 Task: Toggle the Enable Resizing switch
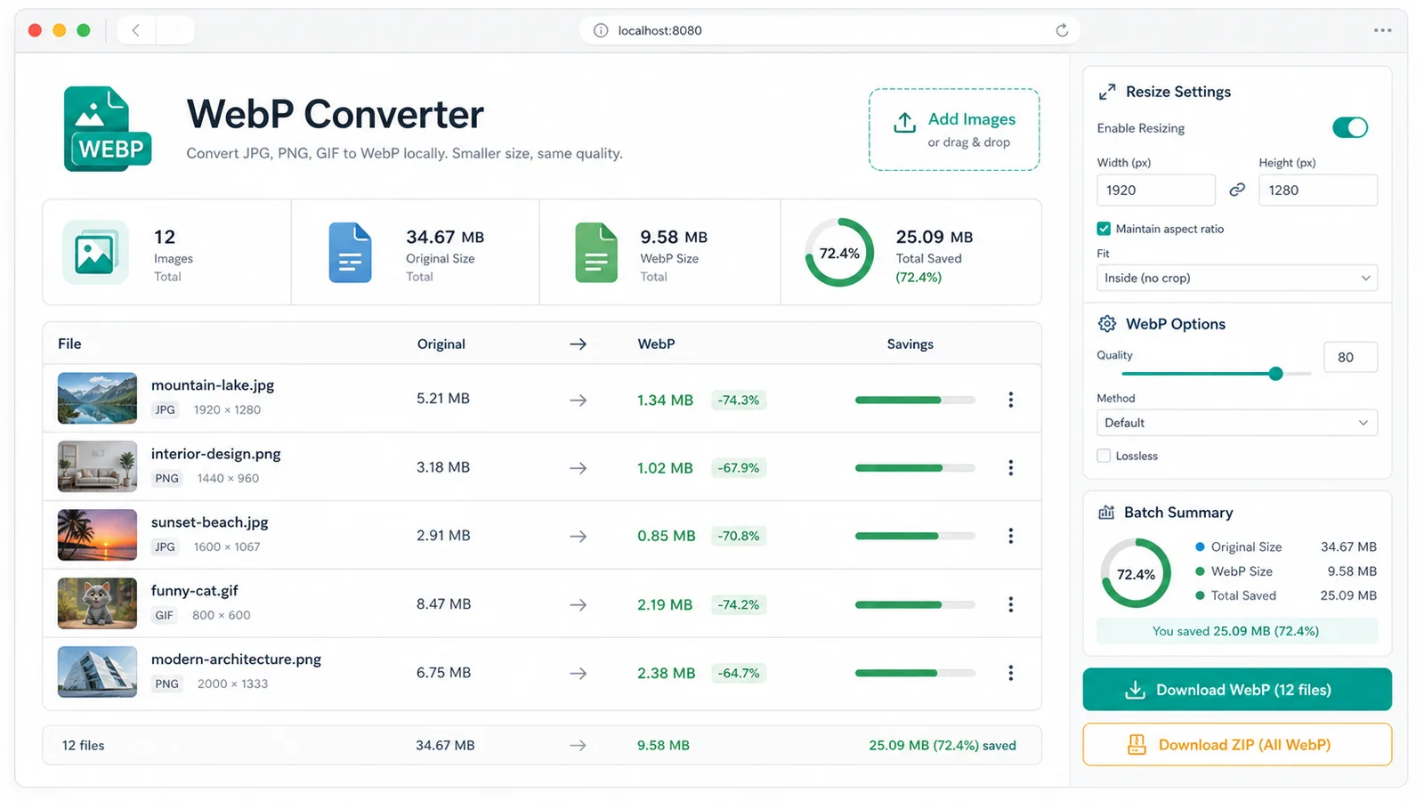(1350, 128)
